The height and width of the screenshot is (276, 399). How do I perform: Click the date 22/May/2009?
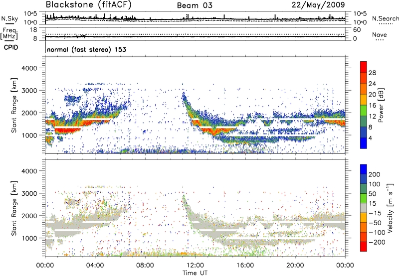point(318,4)
